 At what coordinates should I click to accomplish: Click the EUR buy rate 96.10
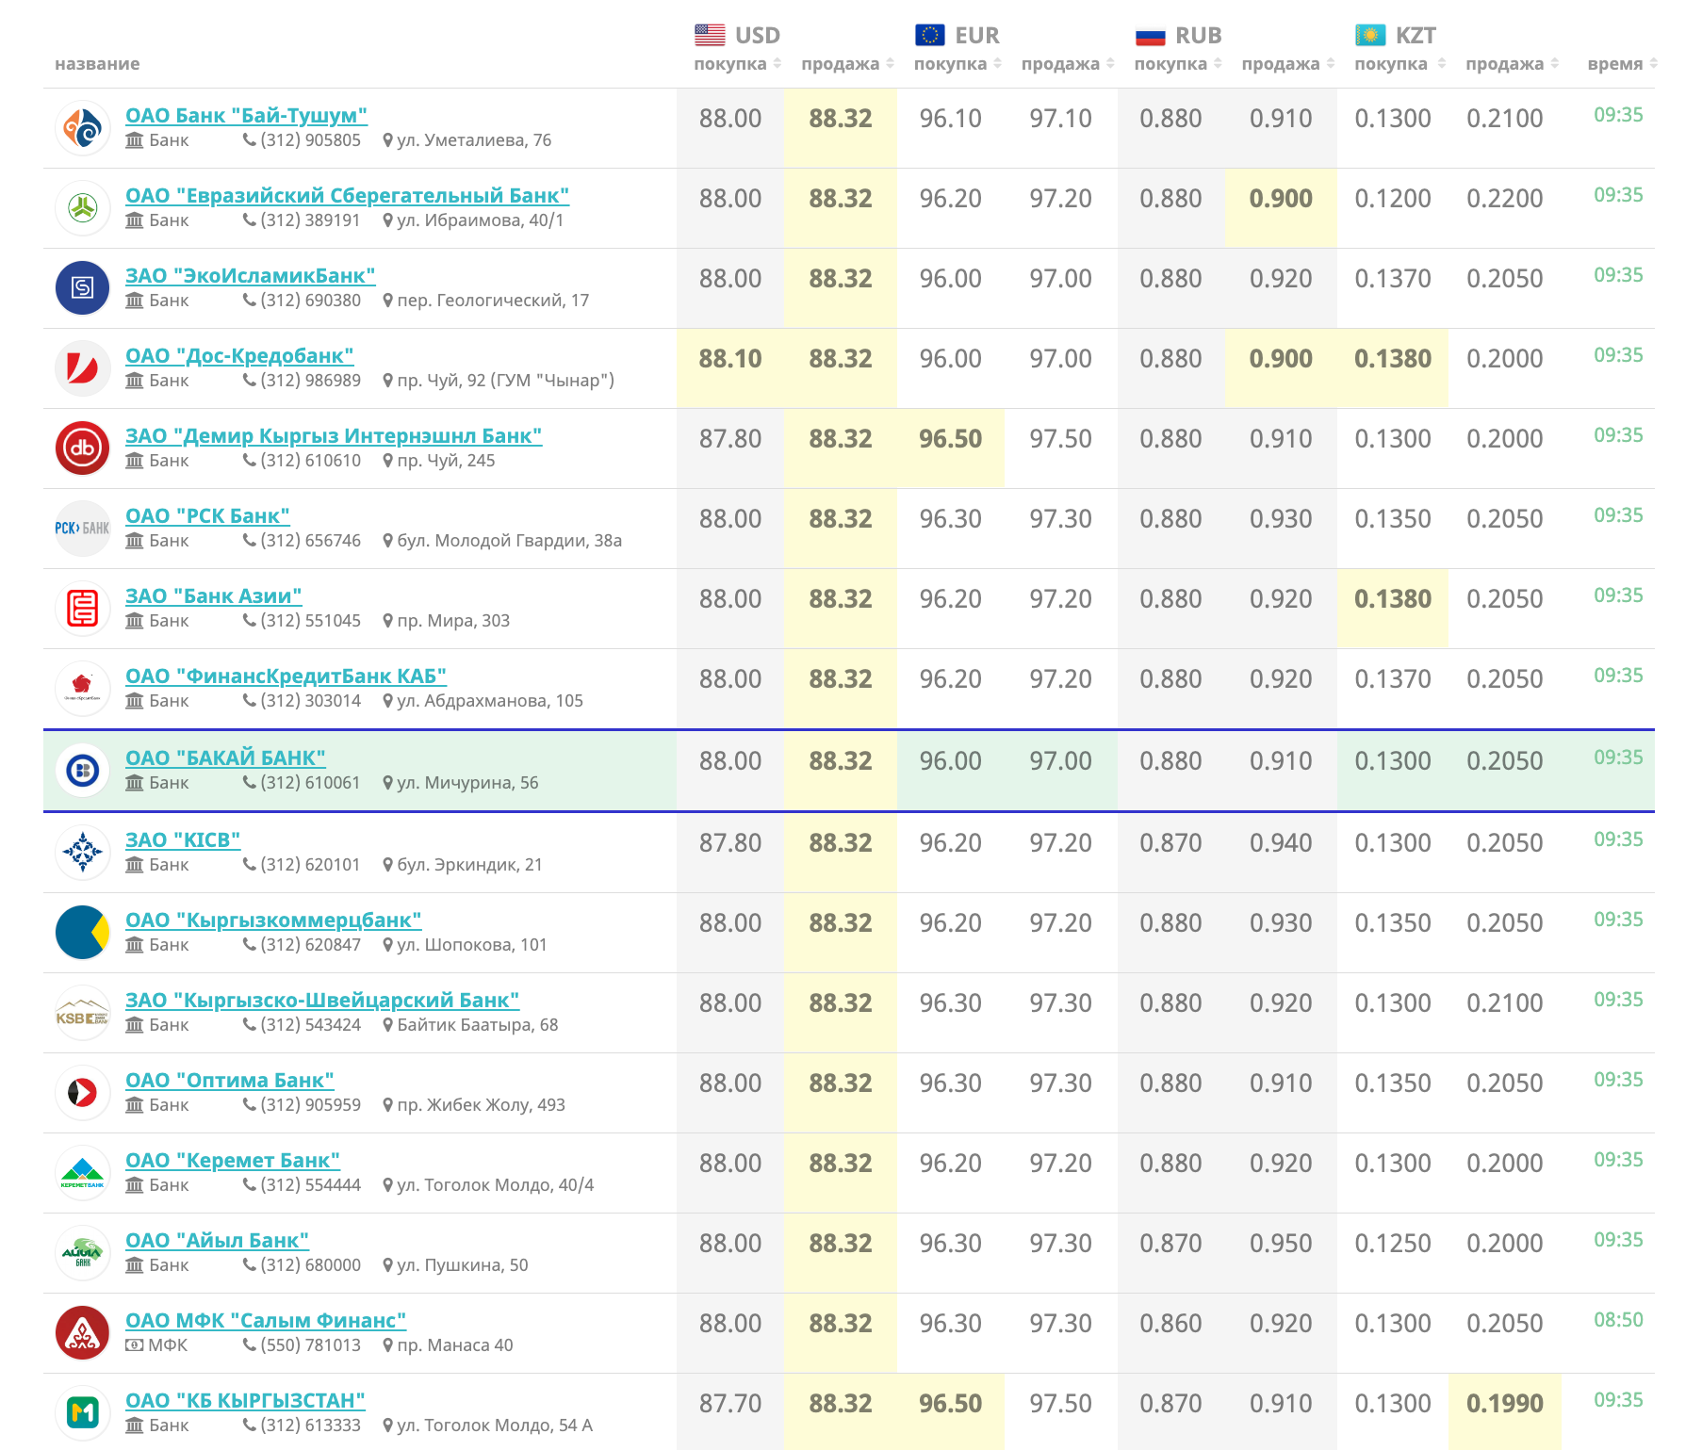pos(950,119)
